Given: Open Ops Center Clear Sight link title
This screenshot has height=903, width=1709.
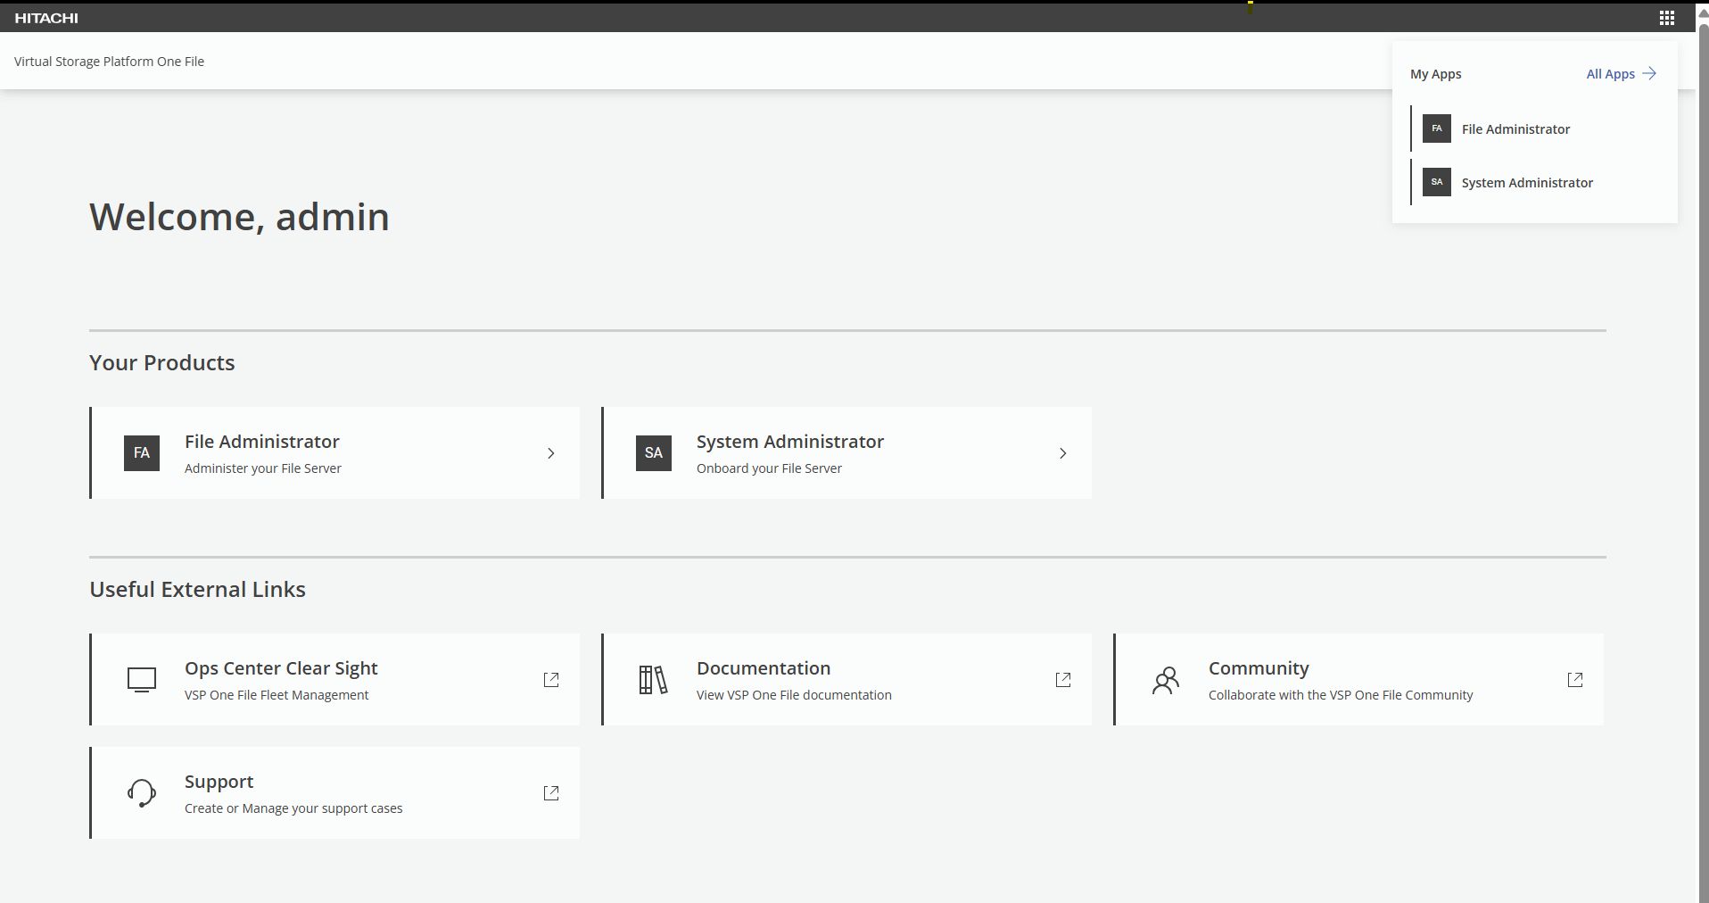Looking at the screenshot, I should point(281,668).
